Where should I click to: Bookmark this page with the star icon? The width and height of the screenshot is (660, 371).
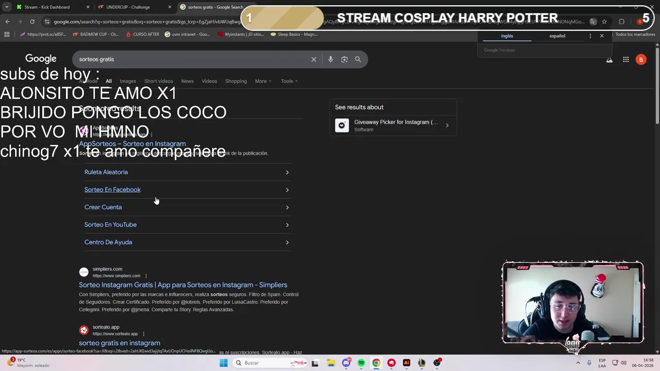pos(604,22)
